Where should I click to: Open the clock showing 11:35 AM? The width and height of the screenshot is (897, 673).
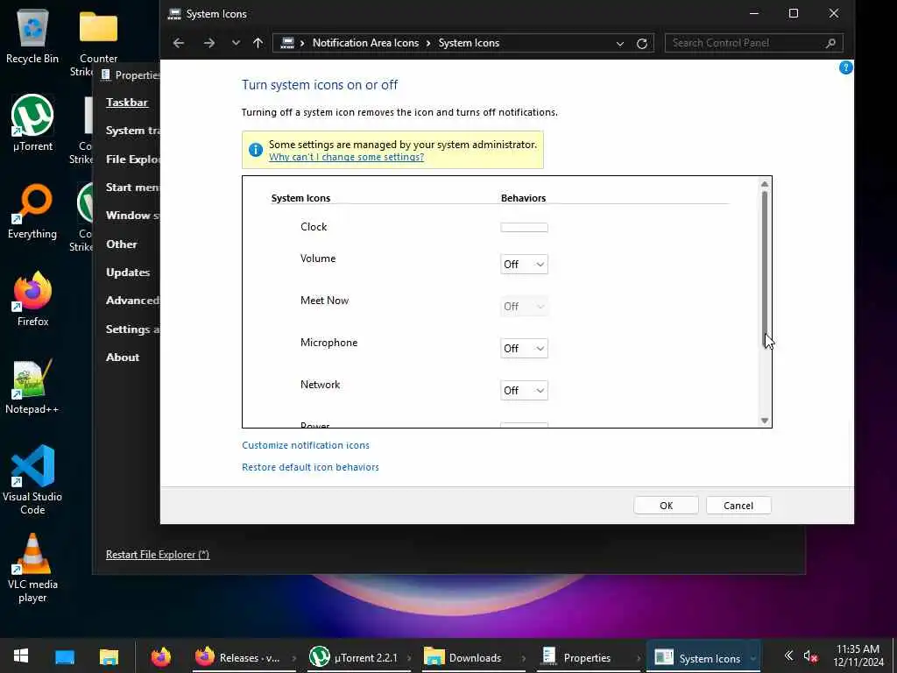click(858, 655)
